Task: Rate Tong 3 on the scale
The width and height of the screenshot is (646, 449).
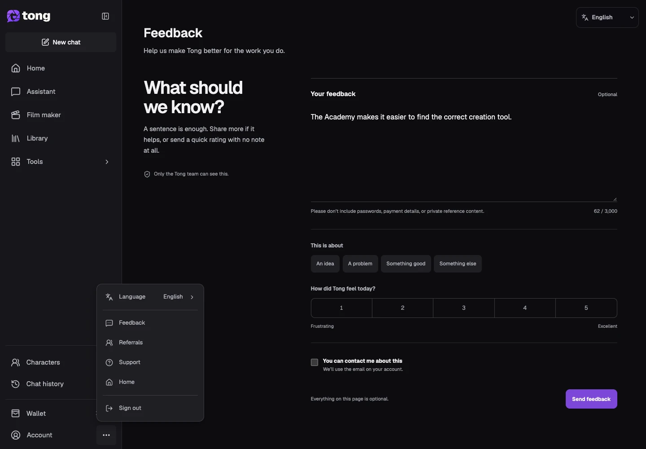Action: [x=464, y=308]
